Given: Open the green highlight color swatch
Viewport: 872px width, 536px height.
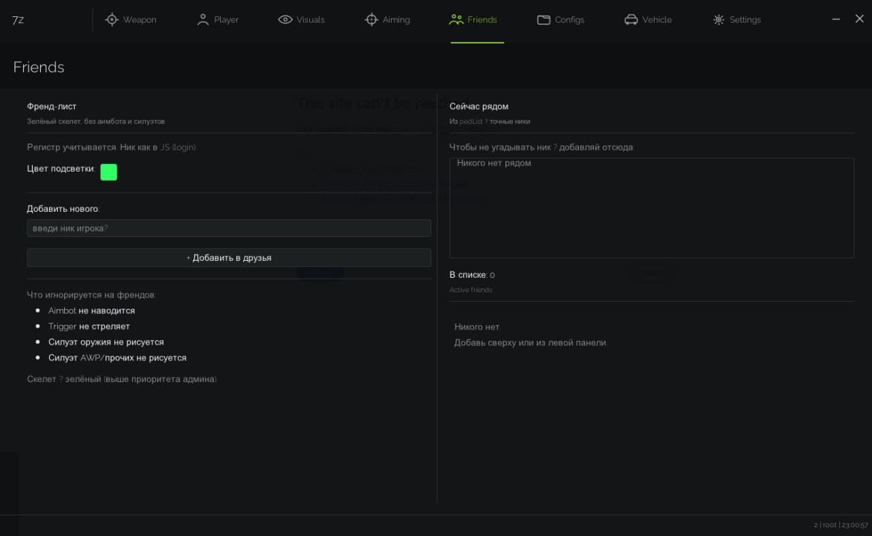Looking at the screenshot, I should coord(108,172).
